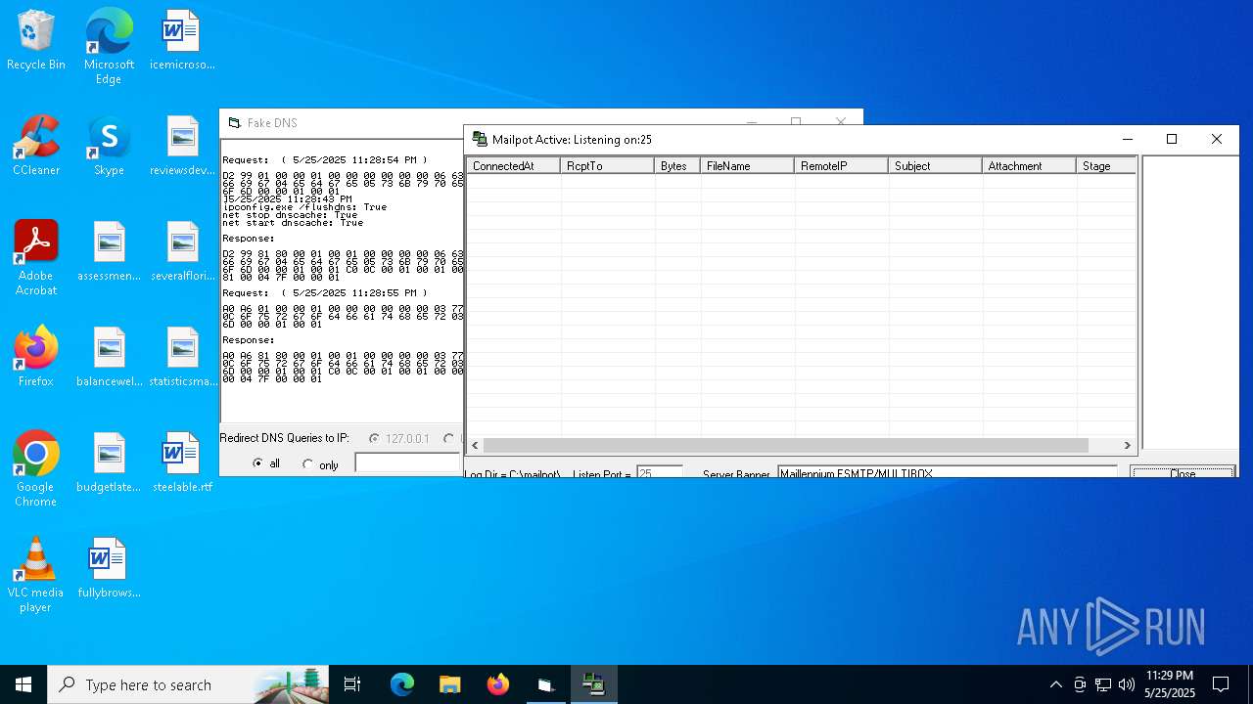Click left arrow of Mailpot horizontal scrollbar
This screenshot has height=704, width=1253.
coord(475,445)
